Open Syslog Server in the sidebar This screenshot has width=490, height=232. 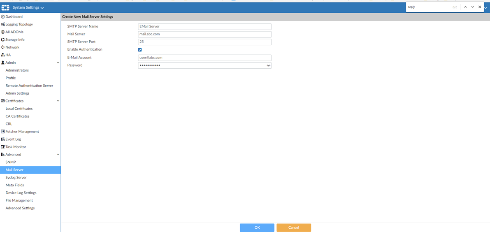16,178
